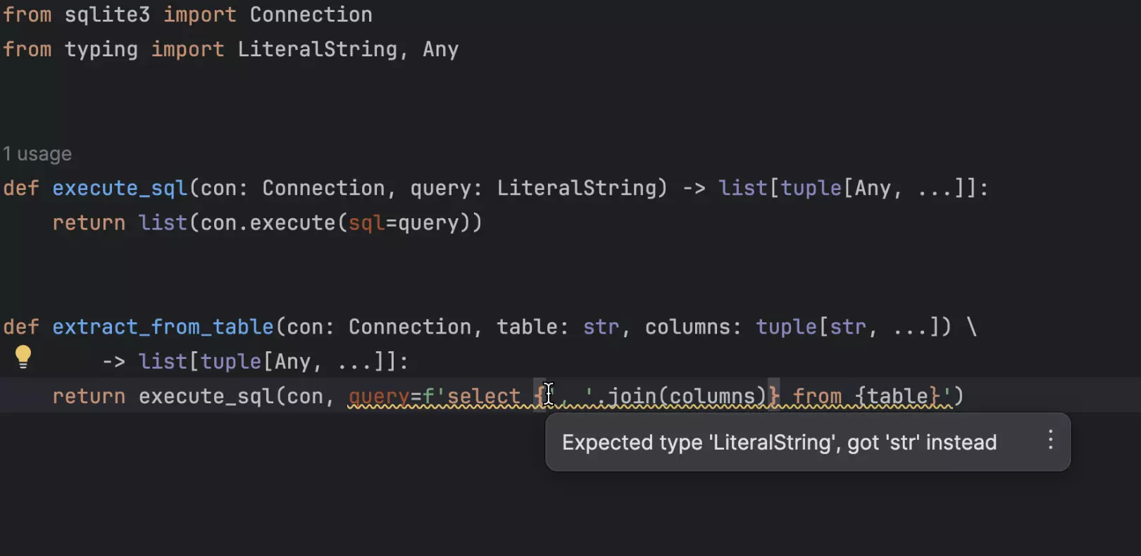Click the "1 usage" inlay hint
This screenshot has width=1141, height=556.
coord(37,154)
